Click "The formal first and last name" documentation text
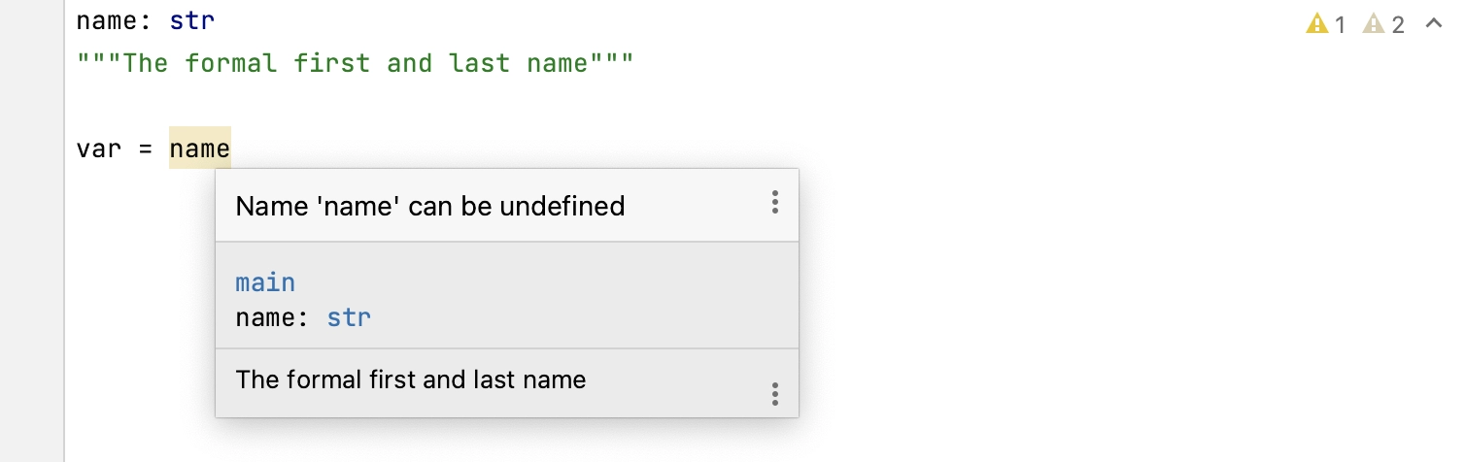1465x462 pixels. point(411,379)
